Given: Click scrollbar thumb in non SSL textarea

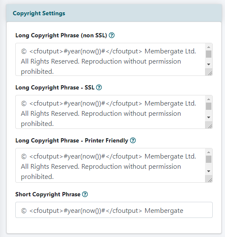Looking at the screenshot, I should (209, 54).
